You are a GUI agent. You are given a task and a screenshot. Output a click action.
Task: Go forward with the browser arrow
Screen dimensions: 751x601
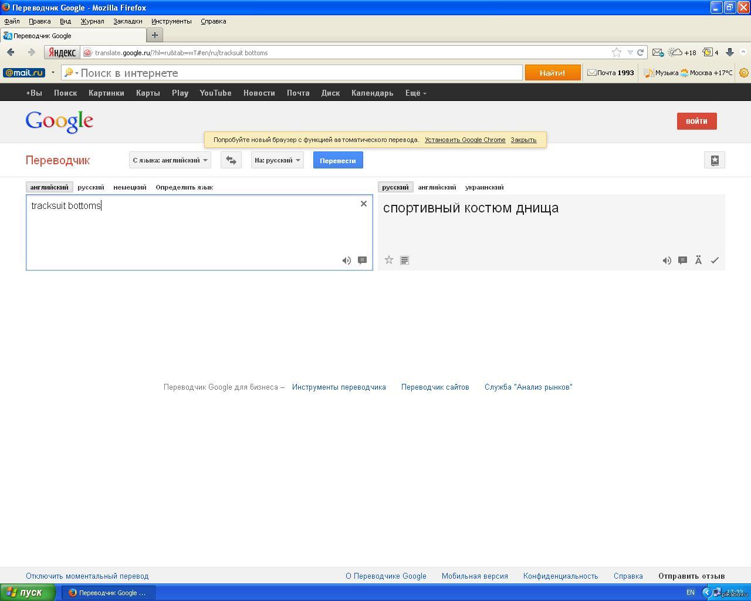coord(31,52)
